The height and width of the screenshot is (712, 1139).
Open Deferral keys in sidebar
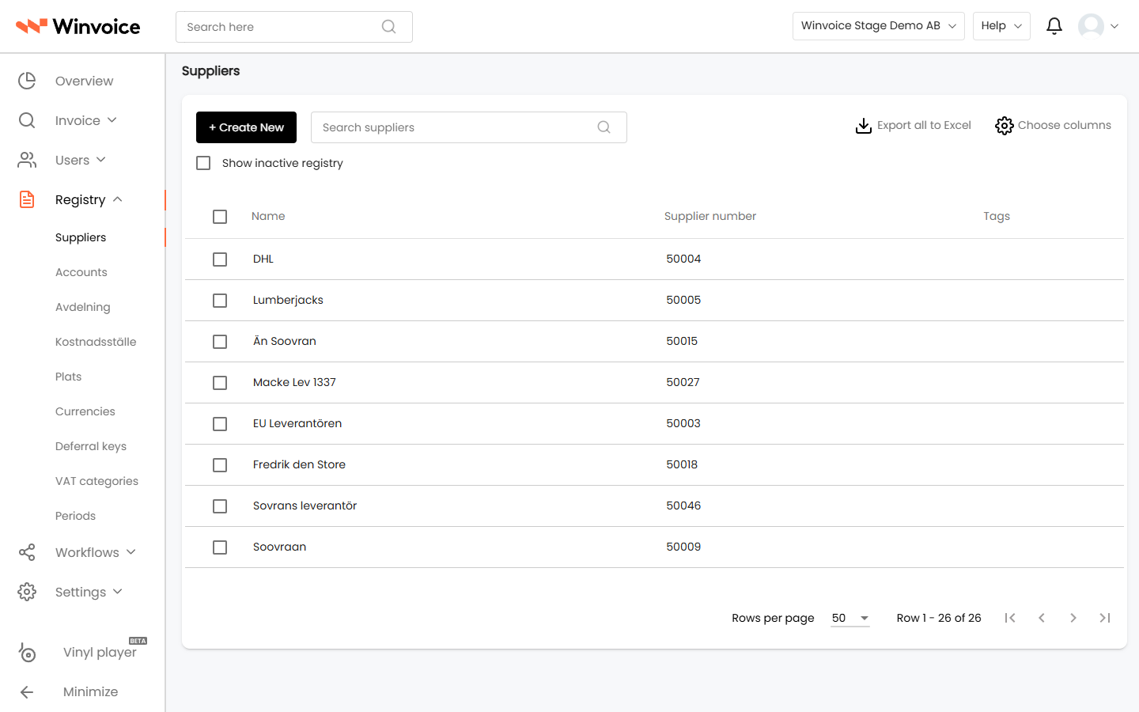91,446
